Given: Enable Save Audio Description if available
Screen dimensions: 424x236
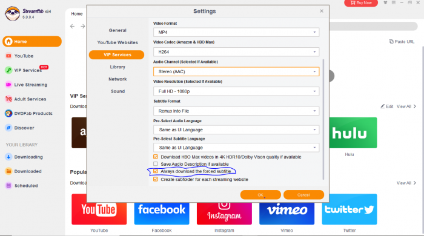Looking at the screenshot, I should click(156, 164).
